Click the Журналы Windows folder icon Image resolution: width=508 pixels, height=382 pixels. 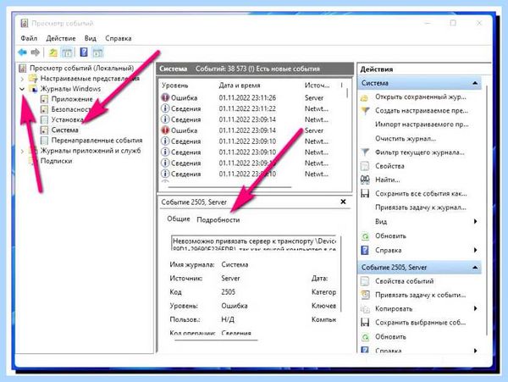(33, 88)
